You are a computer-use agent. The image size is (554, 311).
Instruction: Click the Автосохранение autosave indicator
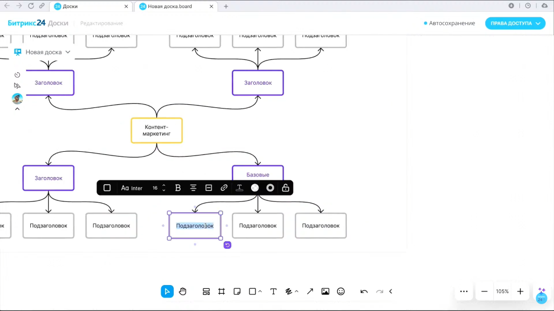click(x=449, y=23)
